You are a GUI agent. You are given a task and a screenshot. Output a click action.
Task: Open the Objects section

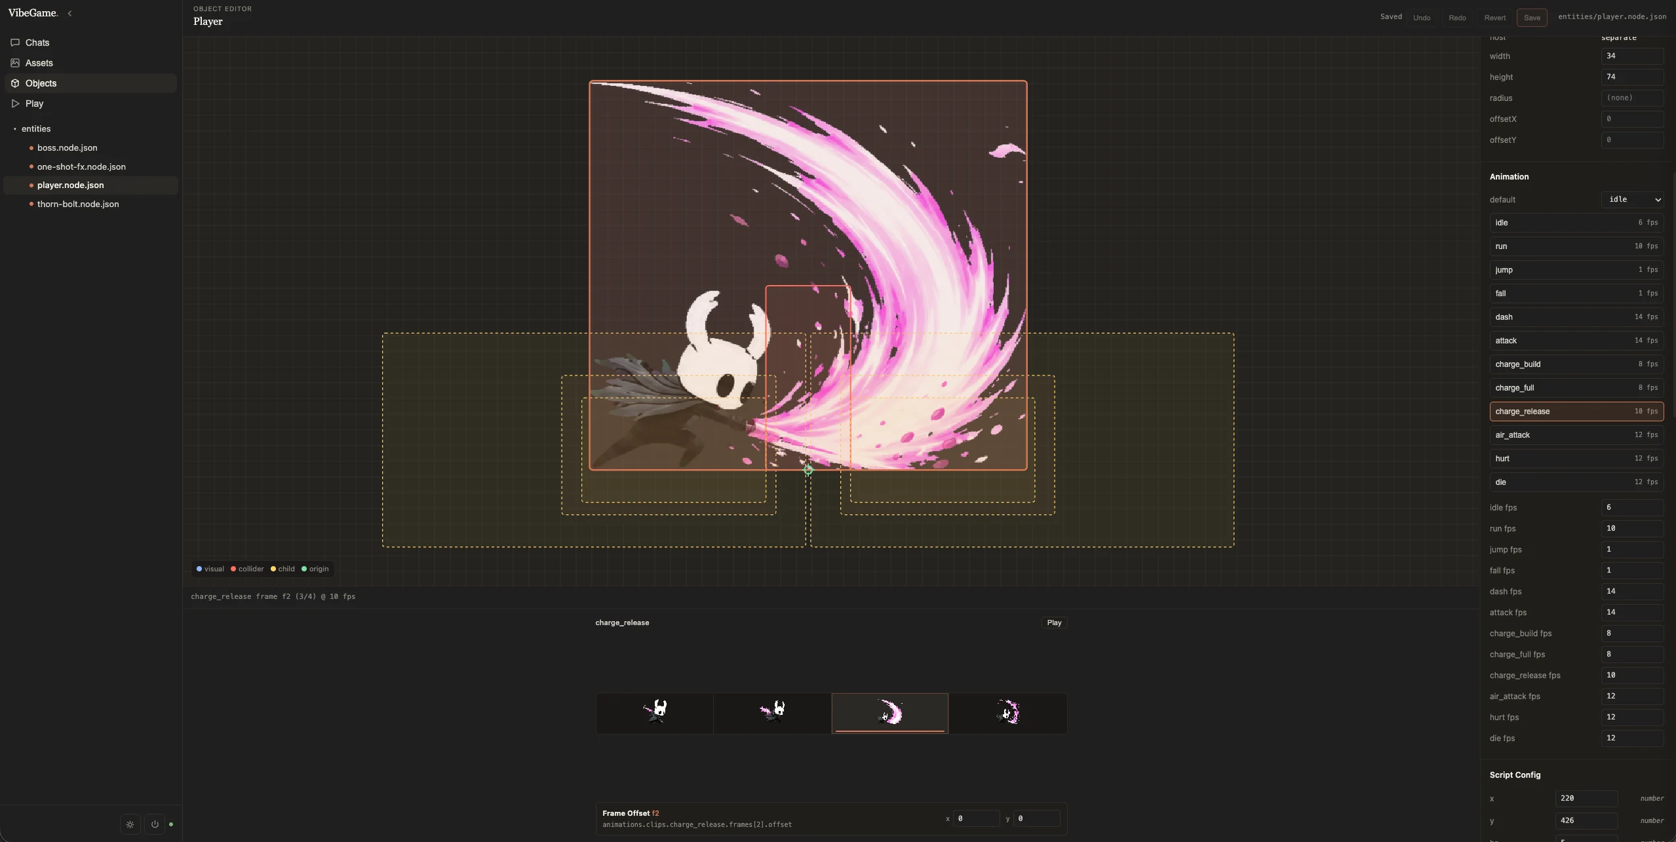90,83
